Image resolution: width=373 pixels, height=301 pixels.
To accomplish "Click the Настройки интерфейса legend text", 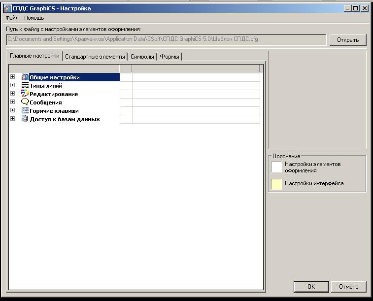I will (x=314, y=183).
